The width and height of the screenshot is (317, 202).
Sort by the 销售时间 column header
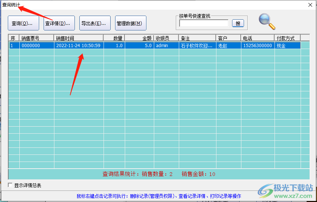coord(79,38)
